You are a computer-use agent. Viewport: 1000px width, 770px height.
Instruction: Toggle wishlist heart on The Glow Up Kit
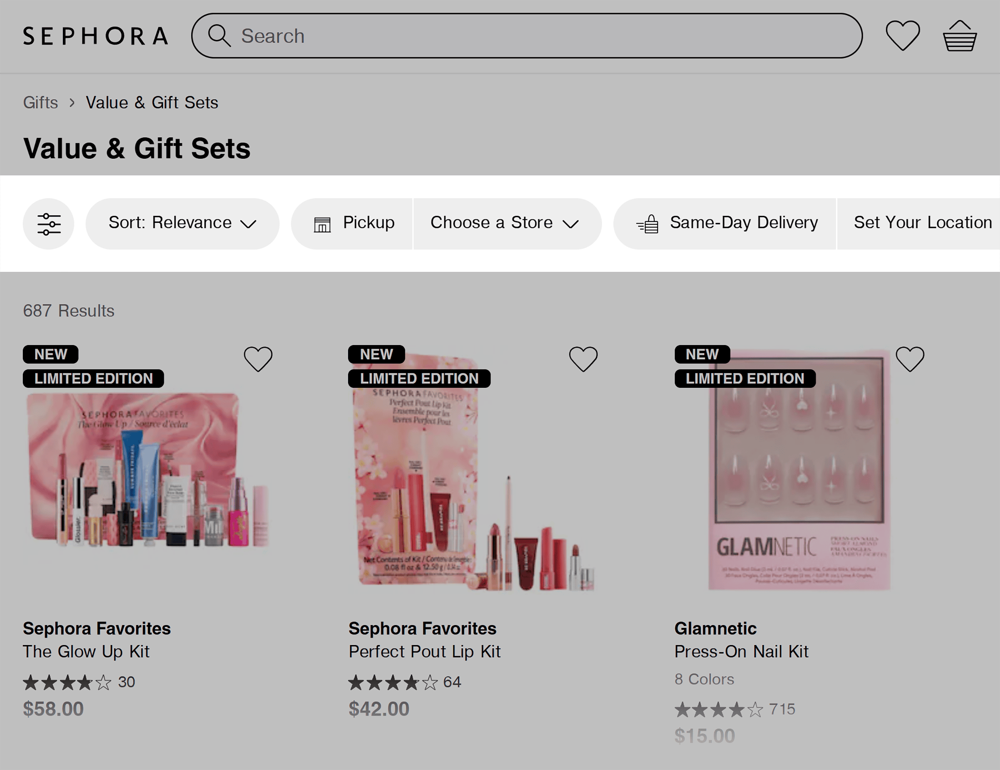click(258, 357)
